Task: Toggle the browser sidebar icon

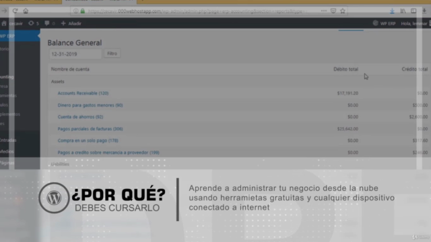Action: pyautogui.click(x=413, y=11)
